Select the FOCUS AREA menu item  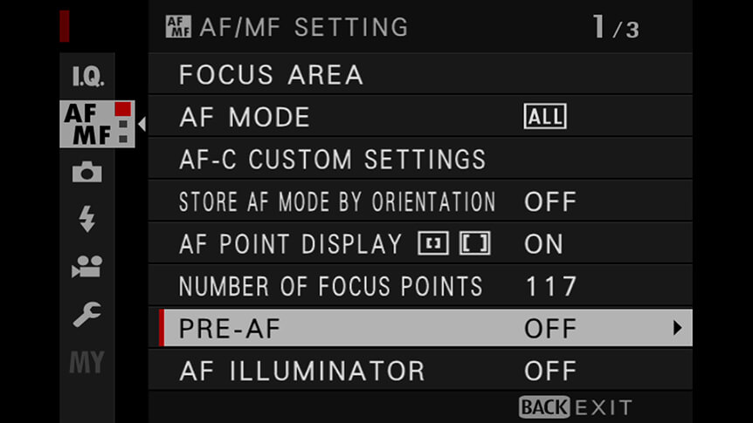click(x=420, y=74)
